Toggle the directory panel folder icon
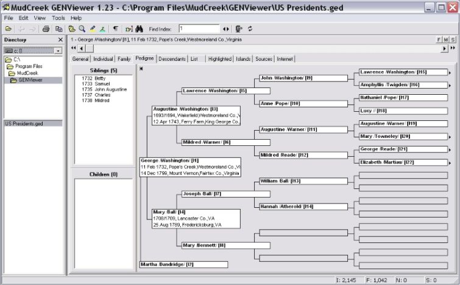 pyautogui.click(x=71, y=29)
